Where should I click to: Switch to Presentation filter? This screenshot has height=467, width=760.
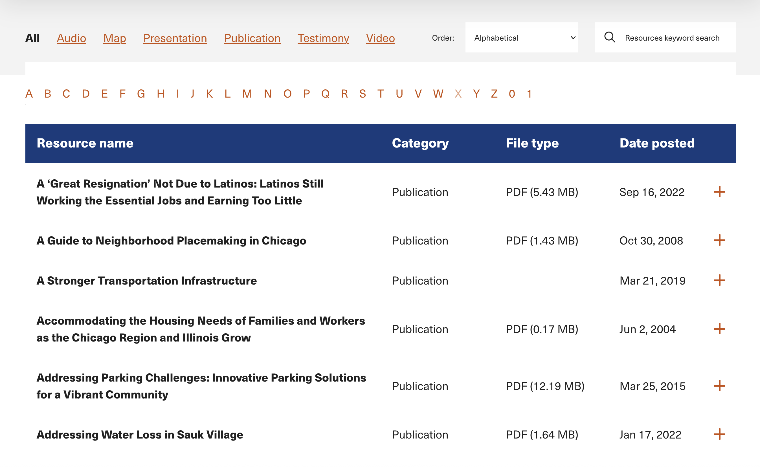click(175, 38)
